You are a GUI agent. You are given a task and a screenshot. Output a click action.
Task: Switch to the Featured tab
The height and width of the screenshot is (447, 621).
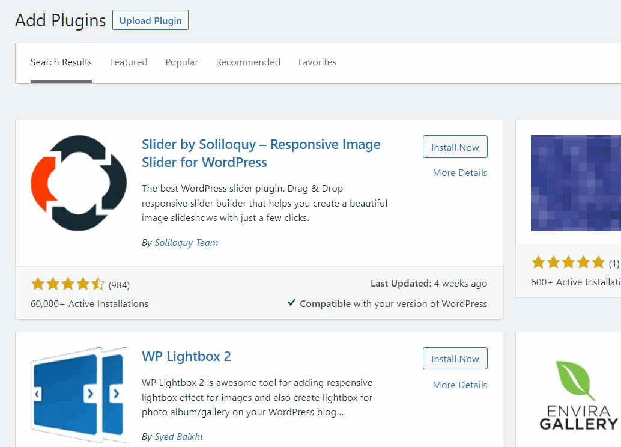(129, 62)
